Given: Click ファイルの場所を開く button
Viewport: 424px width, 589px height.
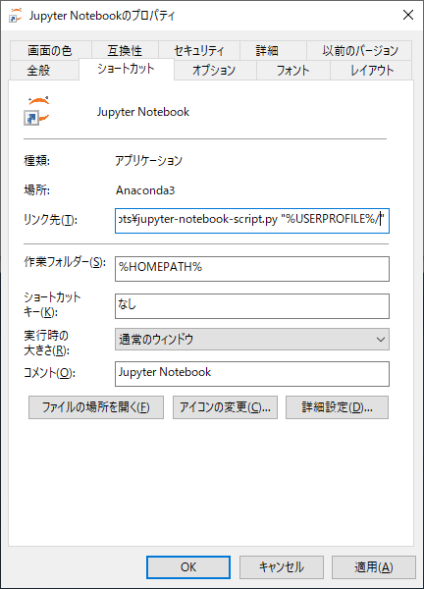Looking at the screenshot, I should (96, 407).
